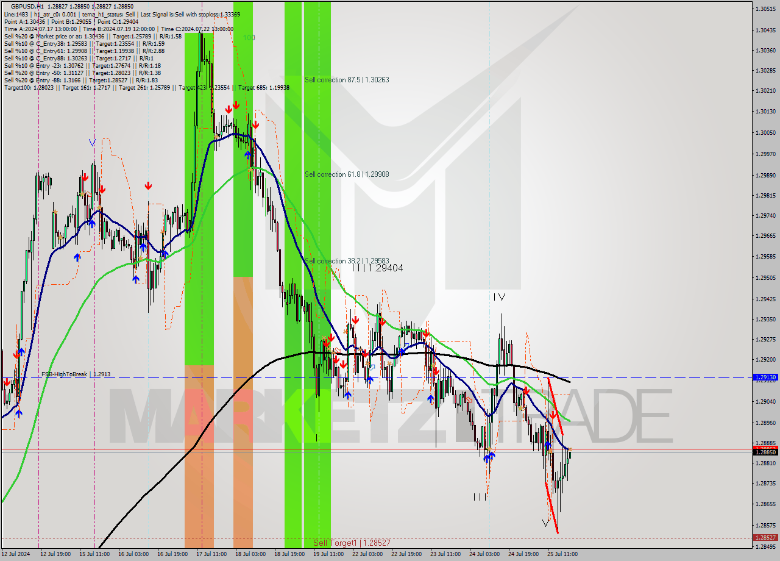This screenshot has height=561, width=780.
Task: Click the 1.28735 price axis value
Action: (x=765, y=483)
